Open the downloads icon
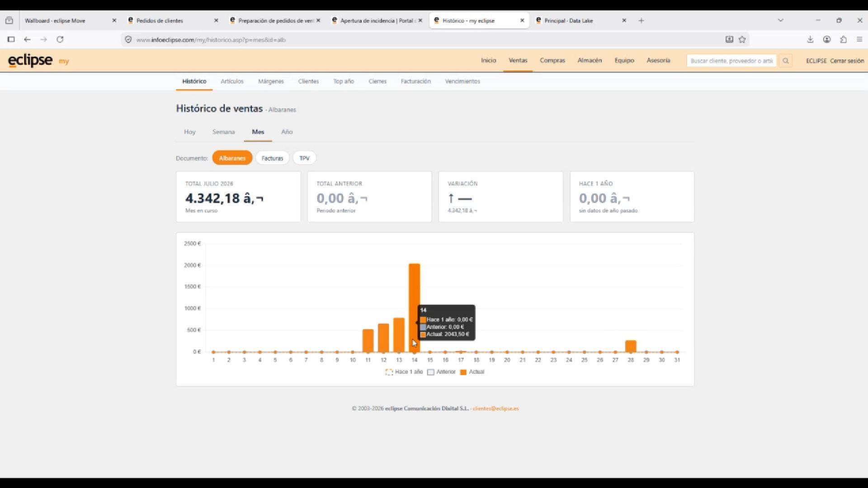The height and width of the screenshot is (488, 868). (x=810, y=39)
